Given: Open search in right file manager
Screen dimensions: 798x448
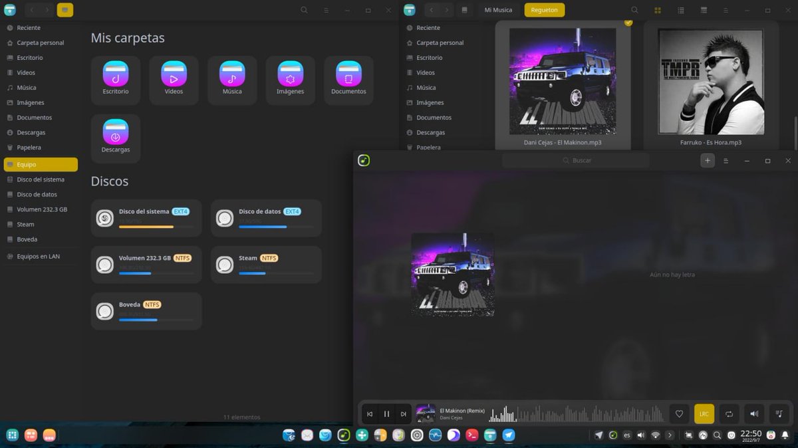Looking at the screenshot, I should 634,10.
